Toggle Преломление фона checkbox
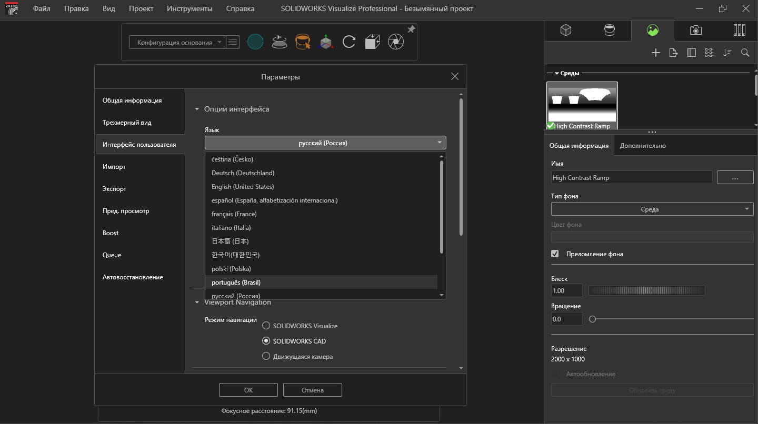 pos(555,254)
